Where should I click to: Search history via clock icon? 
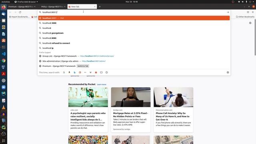tap(107, 72)
